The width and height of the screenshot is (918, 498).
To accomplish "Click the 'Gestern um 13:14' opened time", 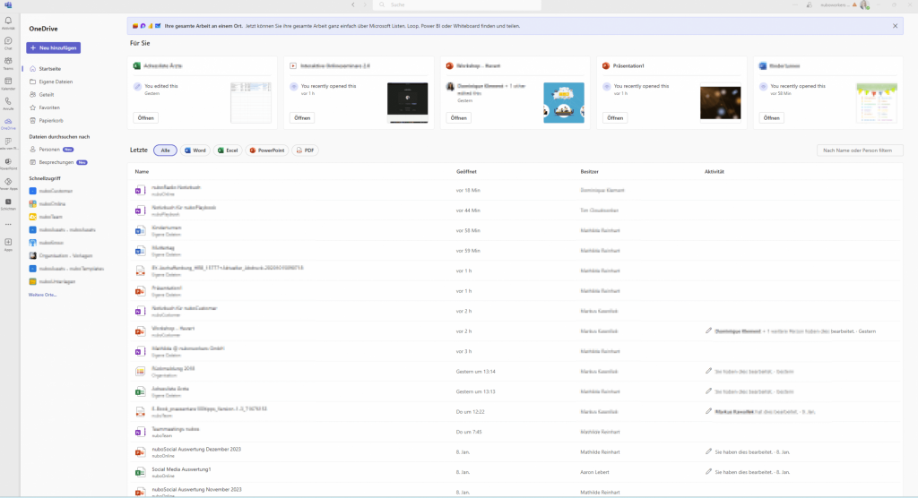I will pyautogui.click(x=475, y=372).
